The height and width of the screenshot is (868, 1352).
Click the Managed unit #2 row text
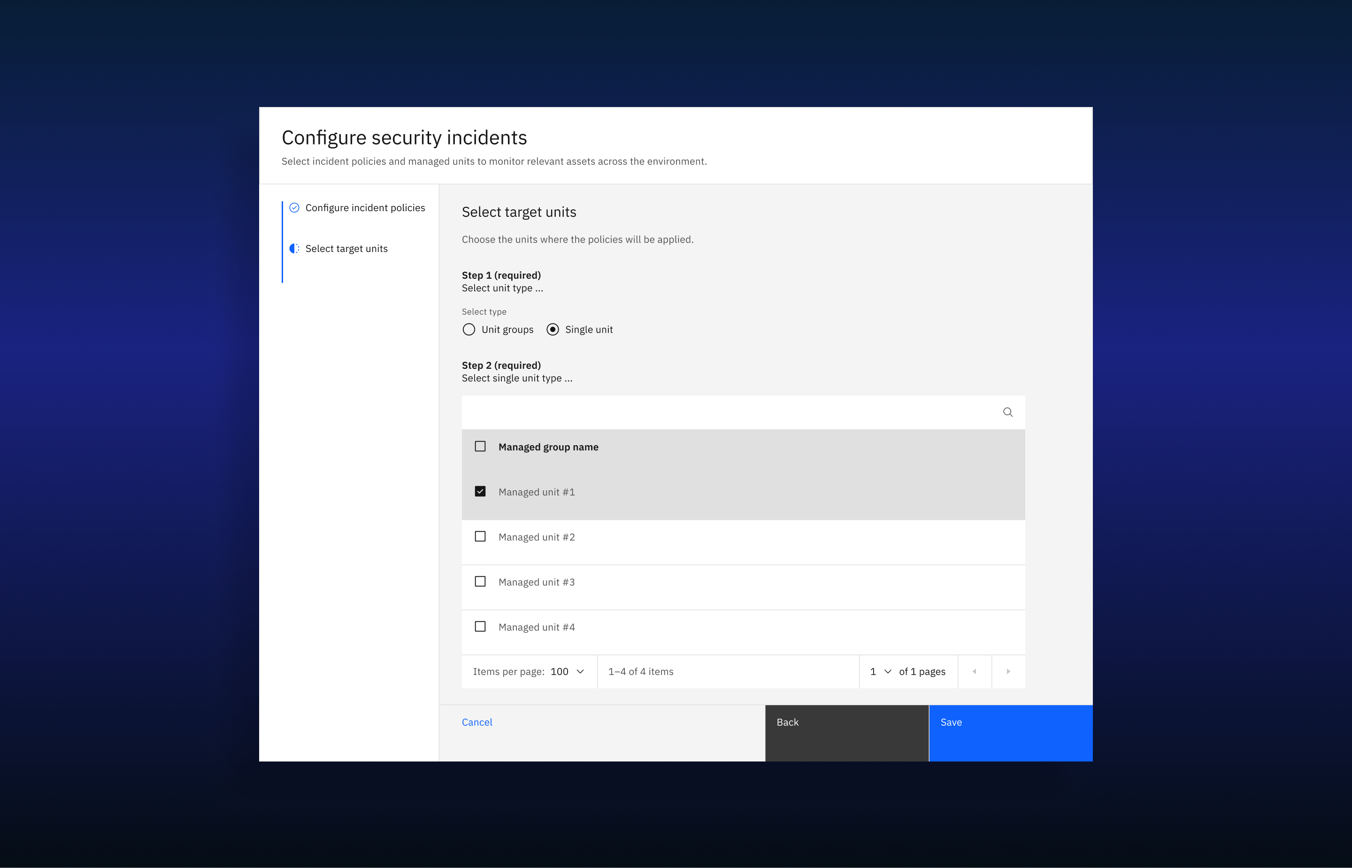click(536, 537)
